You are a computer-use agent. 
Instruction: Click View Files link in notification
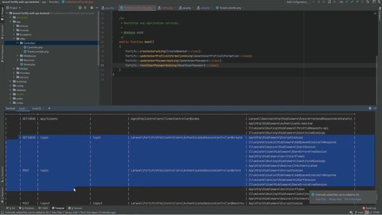coord(321,199)
